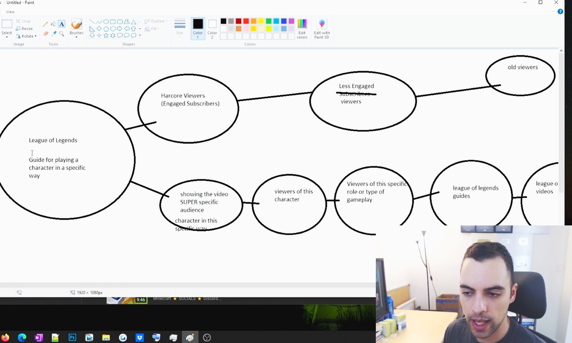The height and width of the screenshot is (343, 572).
Task: Pick the Six-point star shape
Action: [113, 35]
